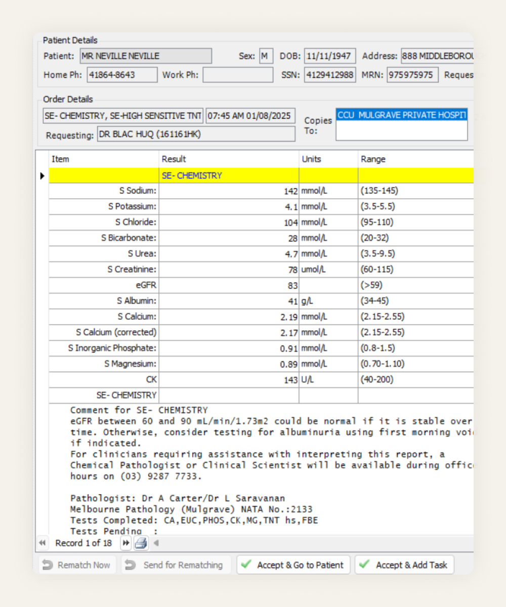
Task: Click the Result column header
Action: click(x=229, y=159)
